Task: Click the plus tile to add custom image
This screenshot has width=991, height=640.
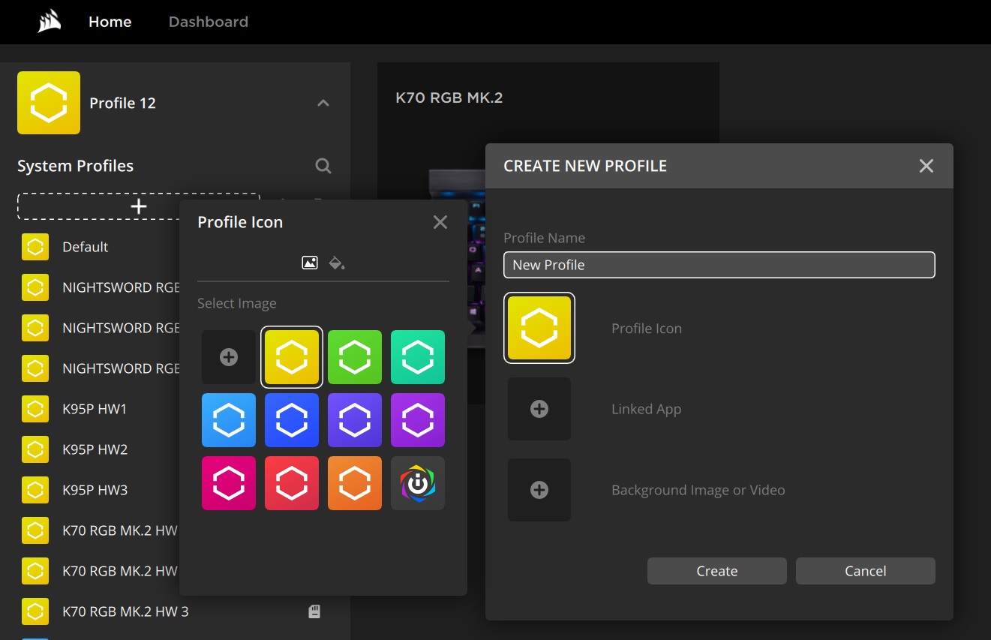Action: coord(228,357)
